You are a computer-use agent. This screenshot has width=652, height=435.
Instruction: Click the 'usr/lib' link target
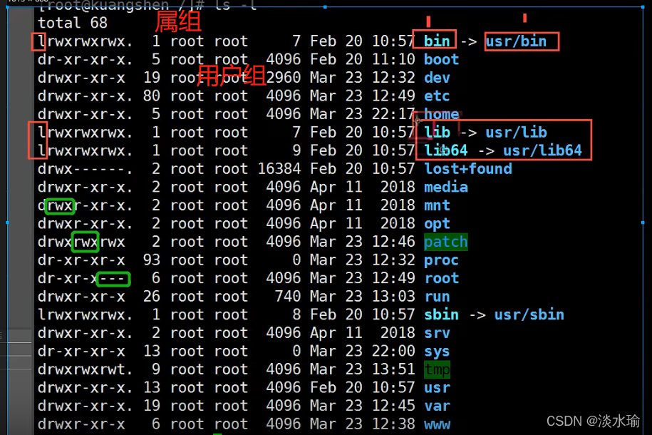click(516, 133)
